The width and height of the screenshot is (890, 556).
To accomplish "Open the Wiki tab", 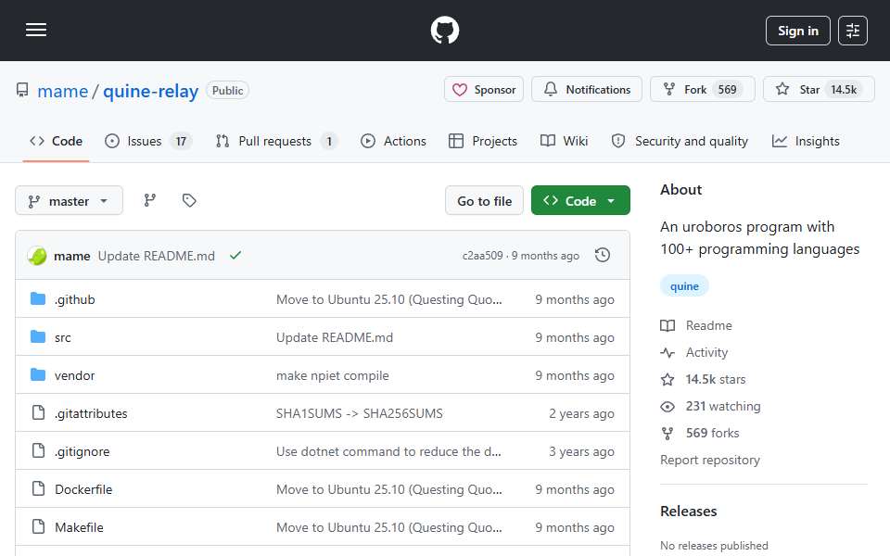I will (564, 141).
